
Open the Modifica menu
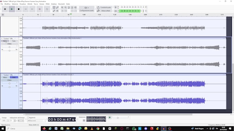[7, 4]
